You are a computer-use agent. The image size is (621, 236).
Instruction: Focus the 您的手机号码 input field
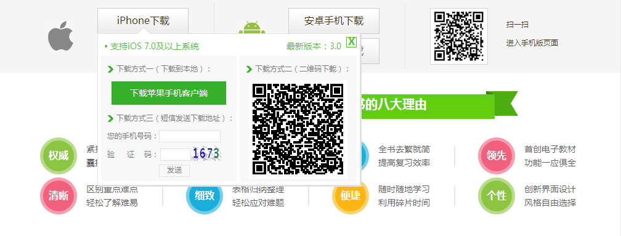click(x=190, y=136)
